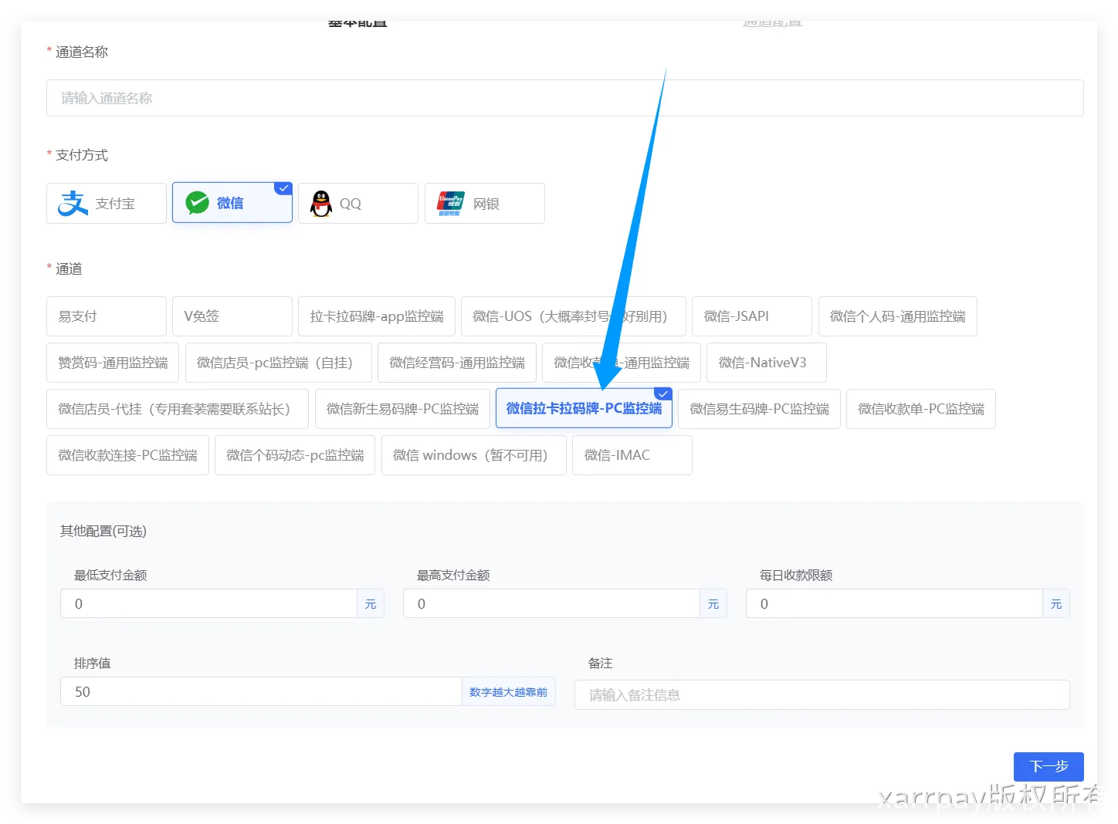1118x824 pixels.
Task: Click the 最低支付金额 minimum amount input
Action: tap(208, 604)
